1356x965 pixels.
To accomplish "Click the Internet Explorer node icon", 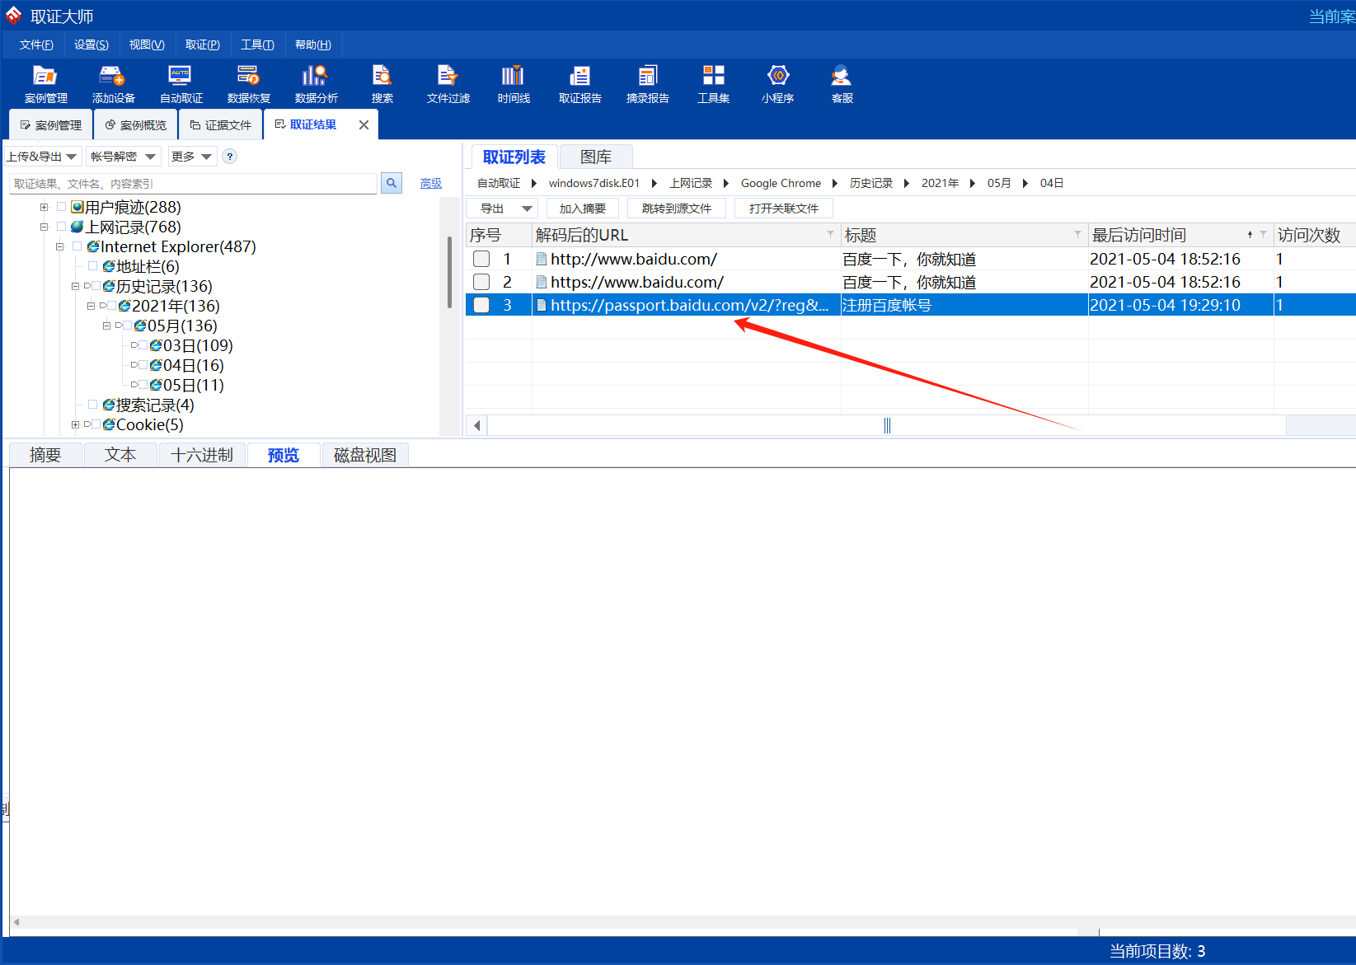I will (93, 246).
